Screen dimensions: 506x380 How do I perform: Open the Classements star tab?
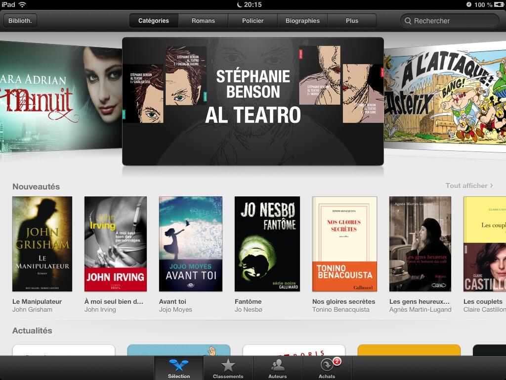[x=228, y=368]
